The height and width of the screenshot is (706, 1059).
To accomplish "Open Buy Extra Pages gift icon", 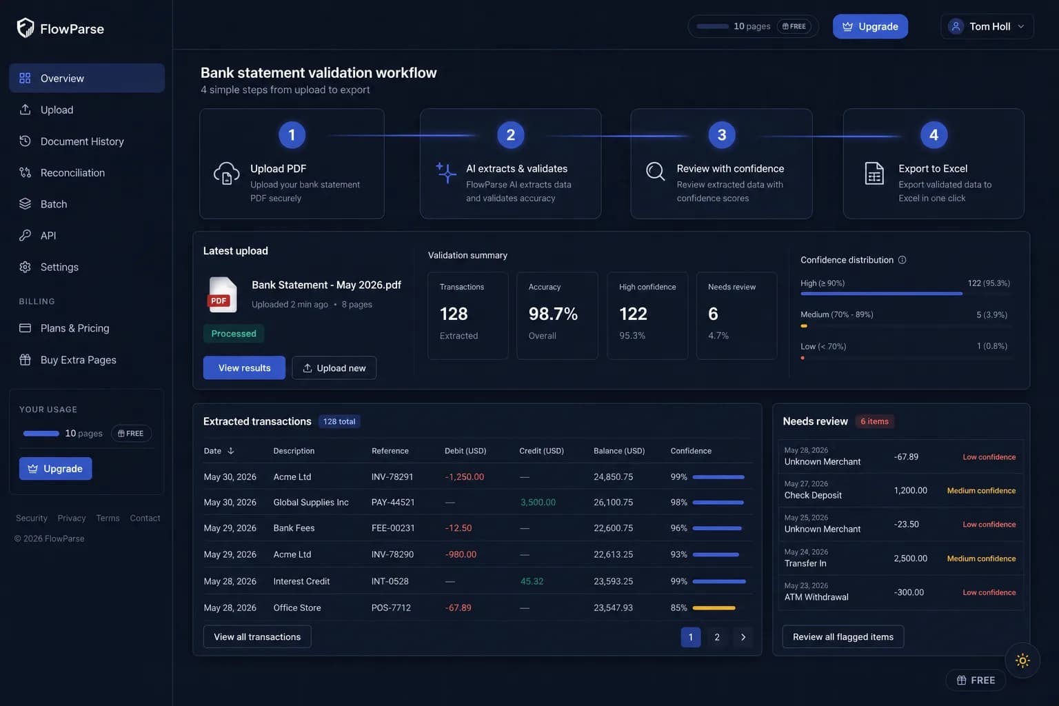I will [x=25, y=360].
